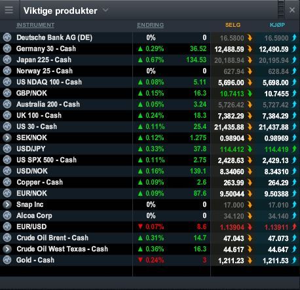Click the USD/NOK sell price 8.34060
This screenshot has width=300, height=290.
click(x=232, y=172)
